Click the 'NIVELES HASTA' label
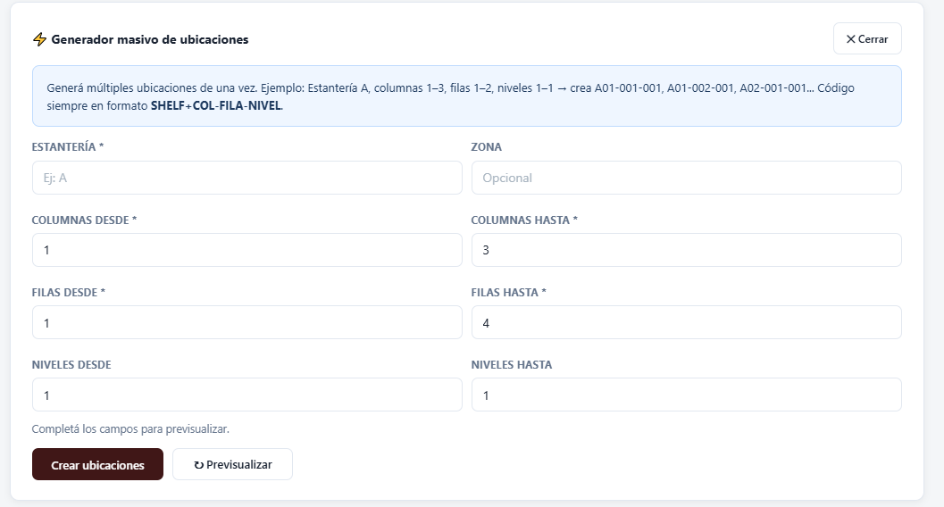Image resolution: width=944 pixels, height=507 pixels. coord(512,364)
